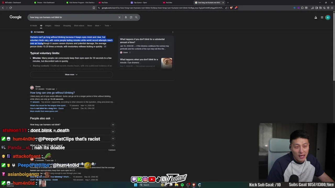Image resolution: width=335 pixels, height=188 pixels.
Task: Open the AI Overview three-dot options
Action: pos(173,32)
